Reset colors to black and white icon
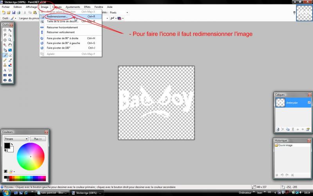313x196 pixels. tap(6, 151)
